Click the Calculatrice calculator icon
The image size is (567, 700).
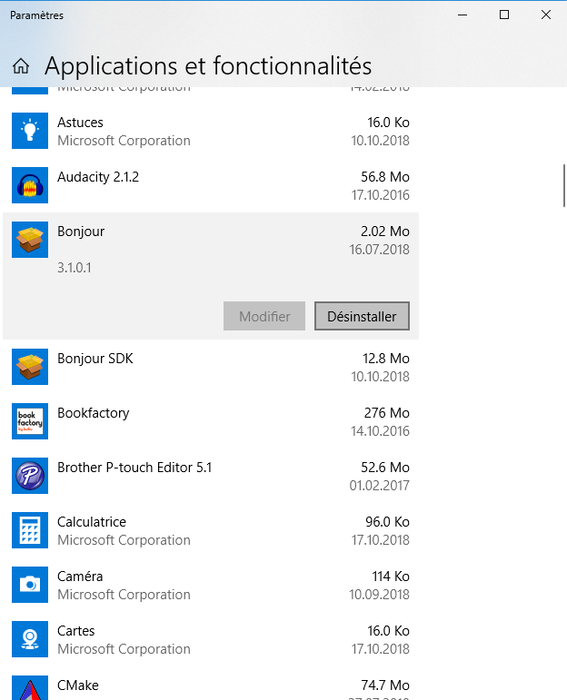30,530
